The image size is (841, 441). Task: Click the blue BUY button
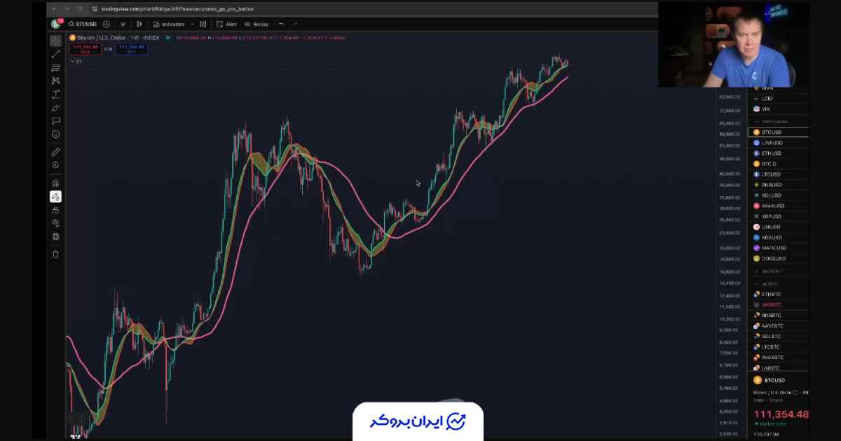click(x=132, y=49)
